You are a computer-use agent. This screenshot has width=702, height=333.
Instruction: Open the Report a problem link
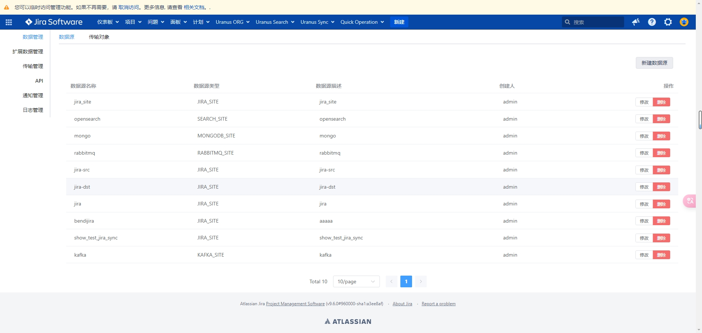pos(438,304)
